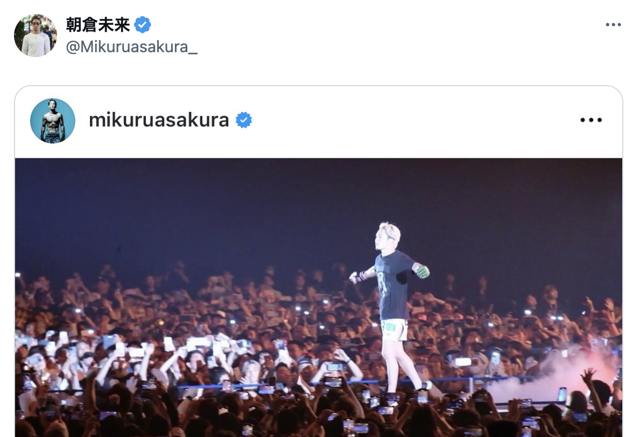
Task: Open the arena crowd photo
Action: click(x=319, y=298)
